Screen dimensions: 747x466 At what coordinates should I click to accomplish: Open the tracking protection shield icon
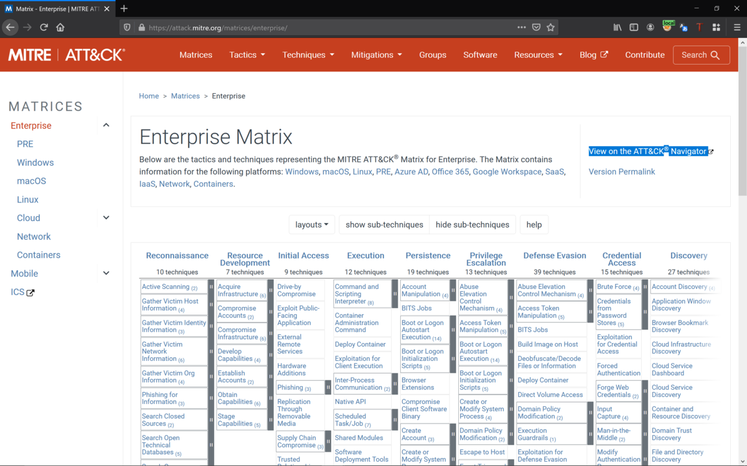click(127, 27)
